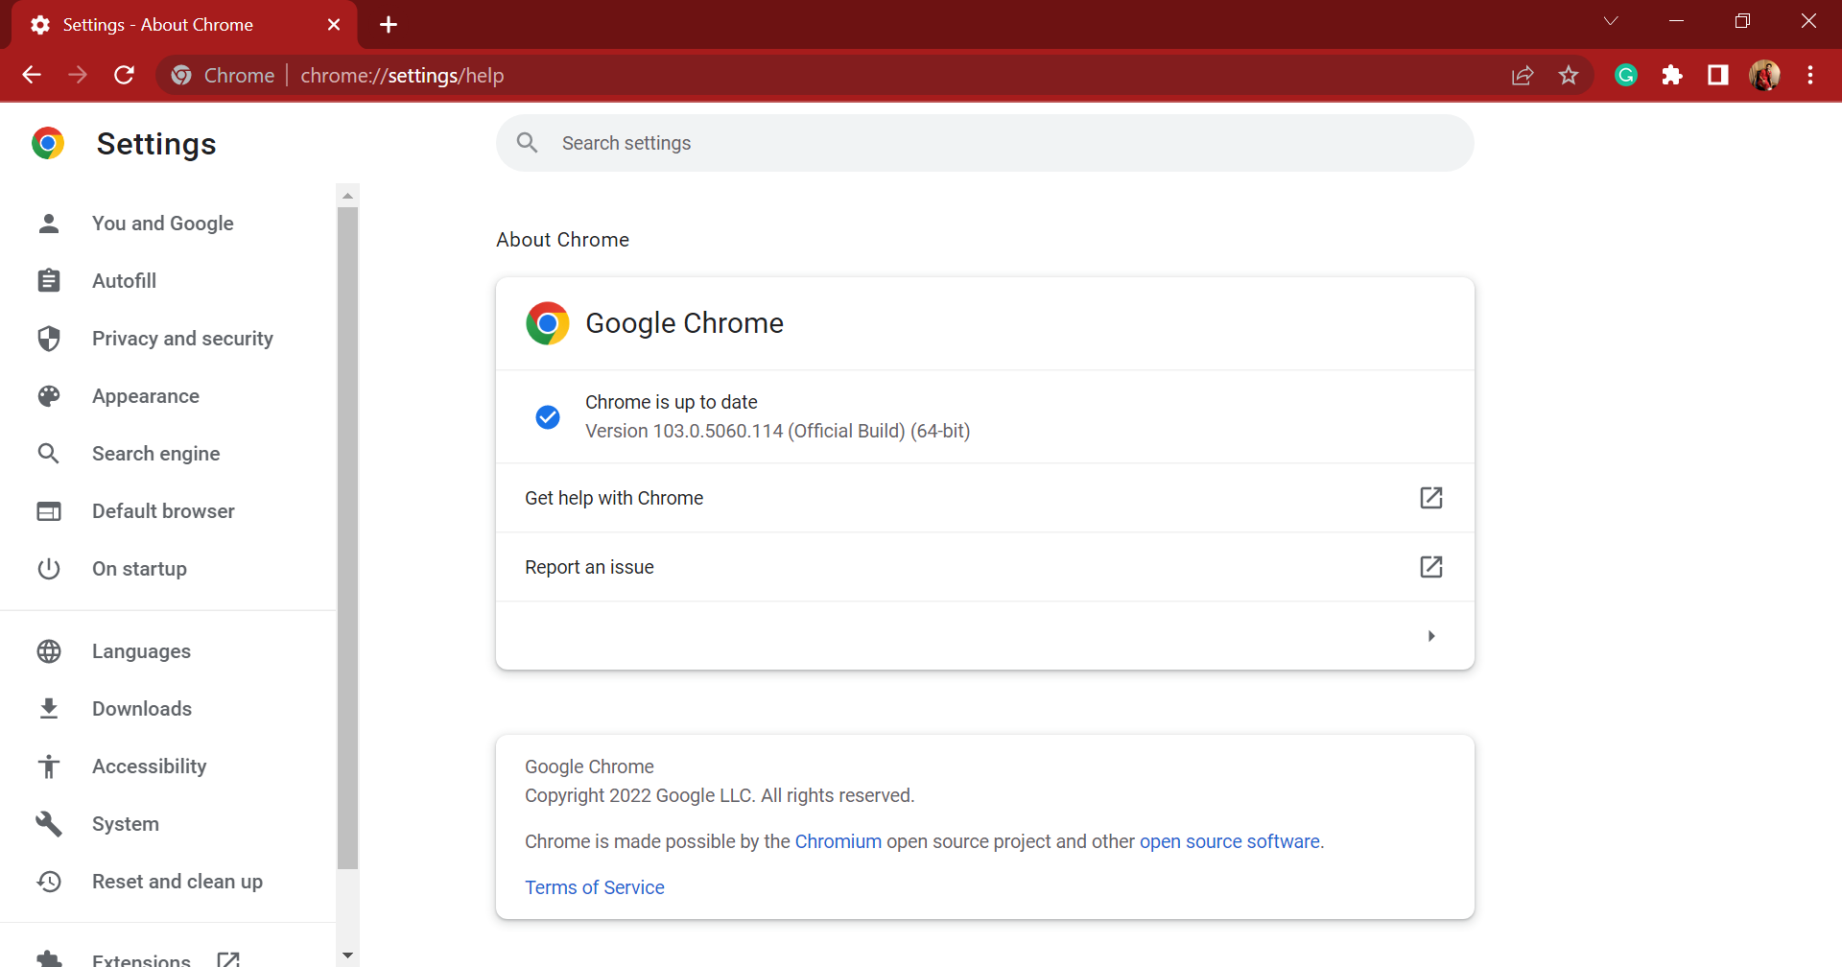Click the browser window icon beside Default browser
1842x967 pixels.
click(49, 511)
